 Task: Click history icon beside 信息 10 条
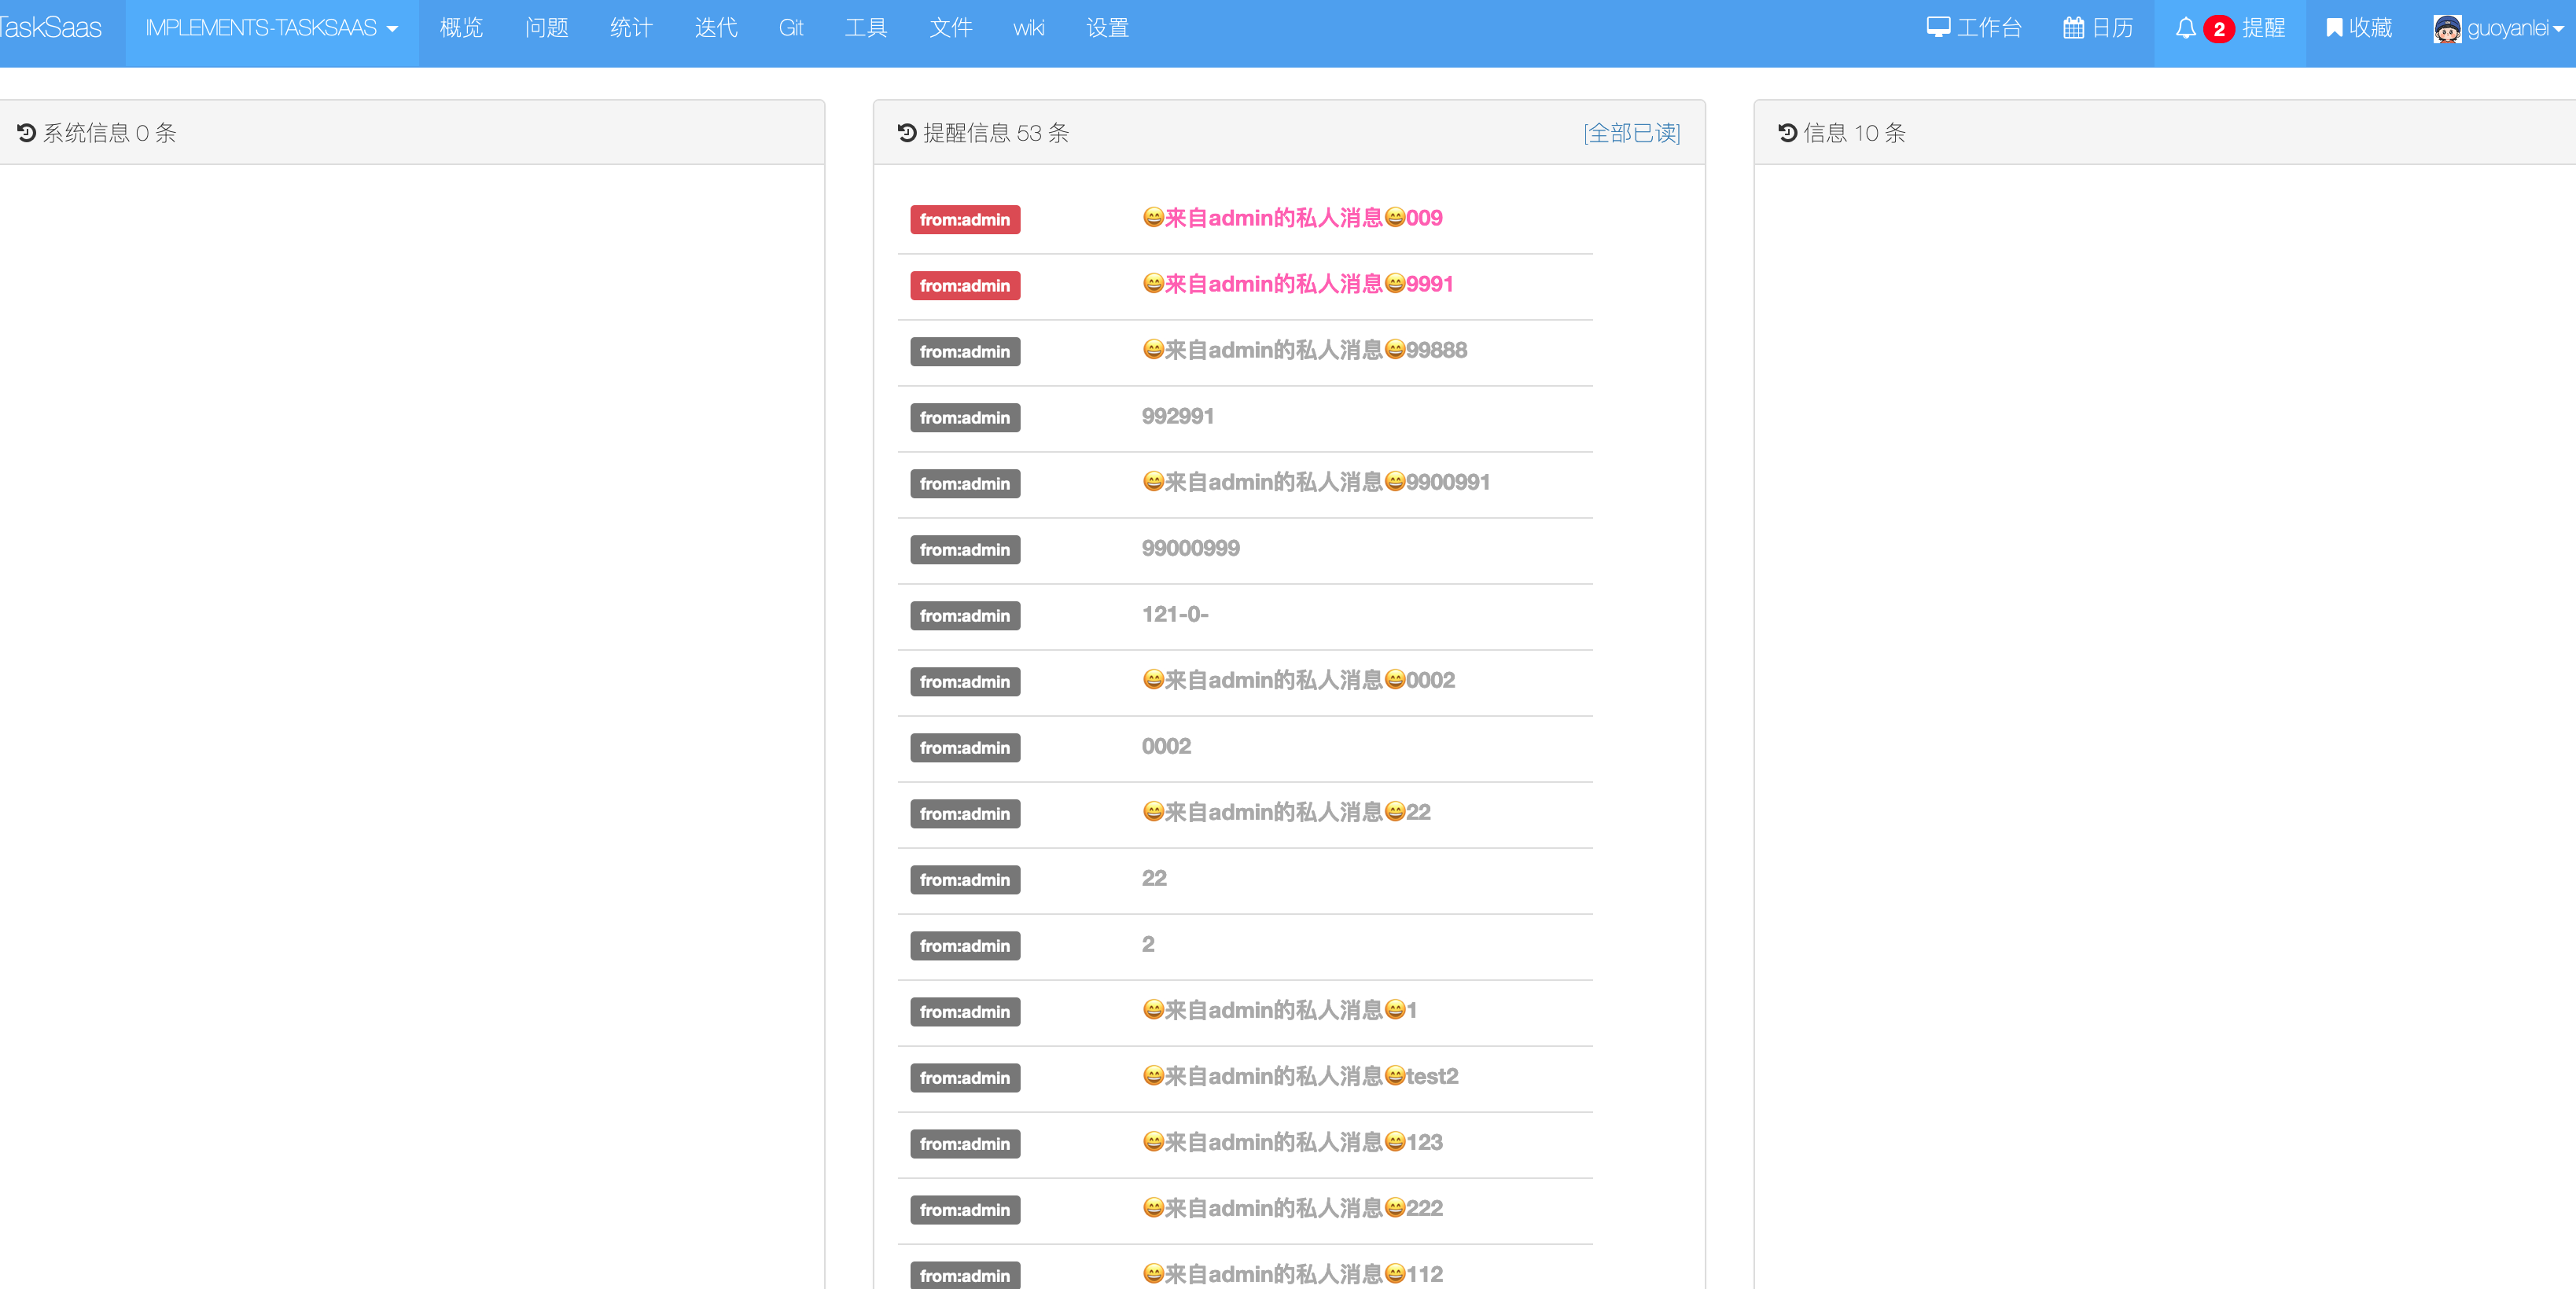[x=1787, y=133]
